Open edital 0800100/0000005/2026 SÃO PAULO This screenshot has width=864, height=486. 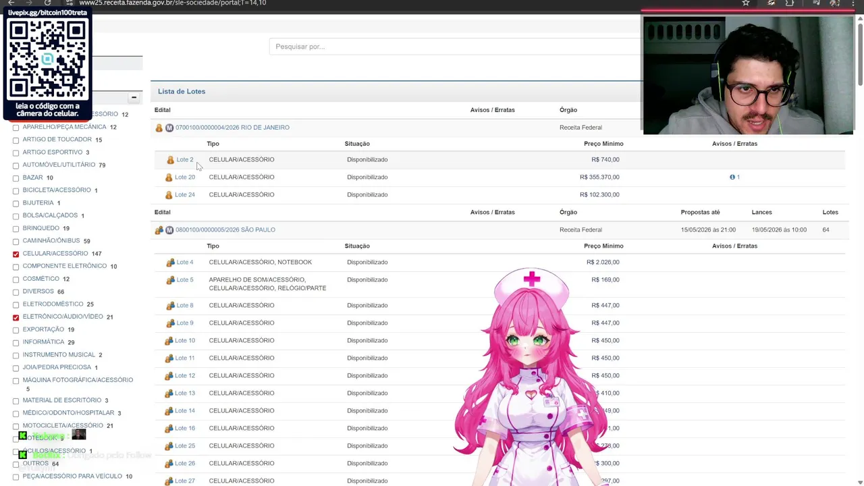click(x=225, y=230)
